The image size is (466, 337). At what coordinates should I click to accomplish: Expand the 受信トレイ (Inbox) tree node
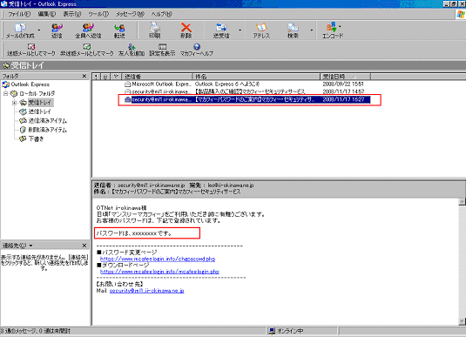coord(14,103)
